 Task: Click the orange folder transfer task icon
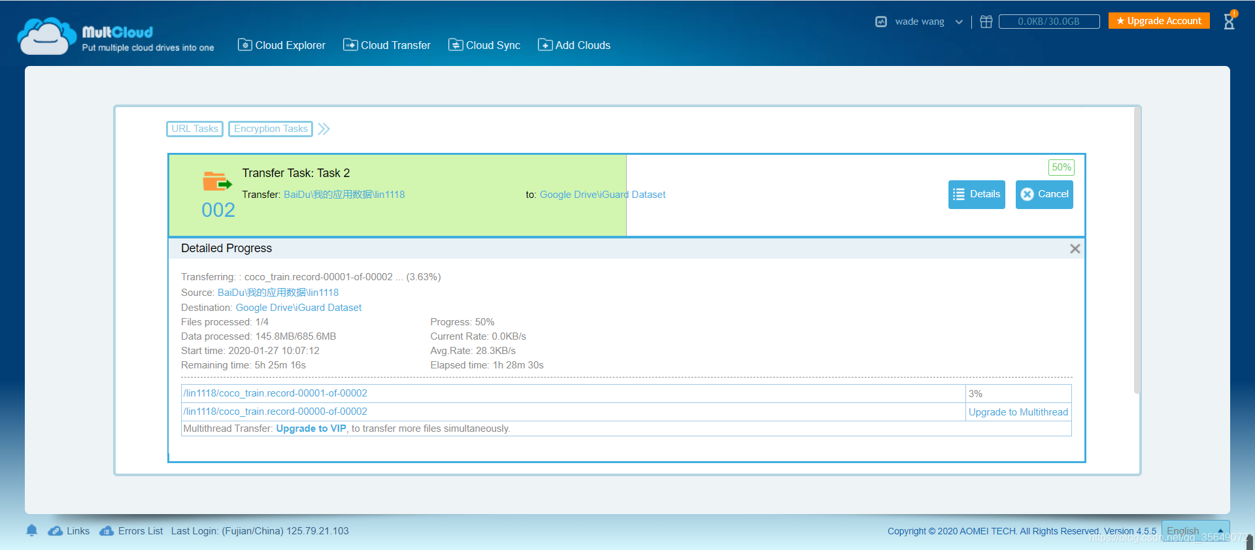217,181
